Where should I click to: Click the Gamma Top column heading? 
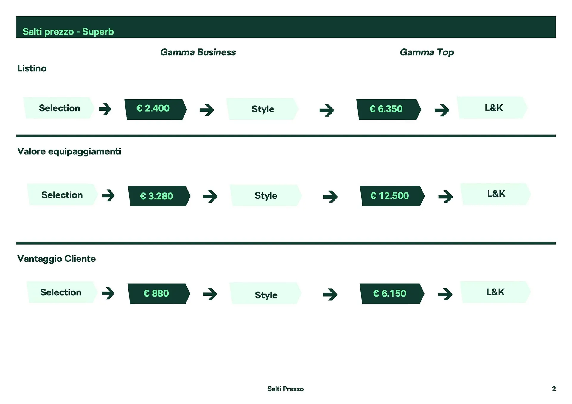427,52
